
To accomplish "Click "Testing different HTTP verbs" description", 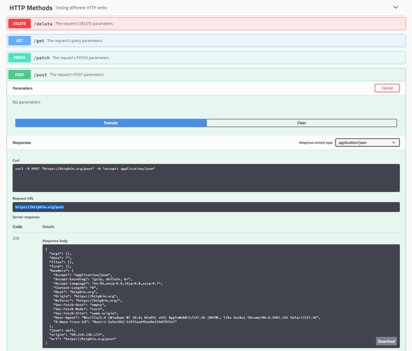I will [81, 8].
